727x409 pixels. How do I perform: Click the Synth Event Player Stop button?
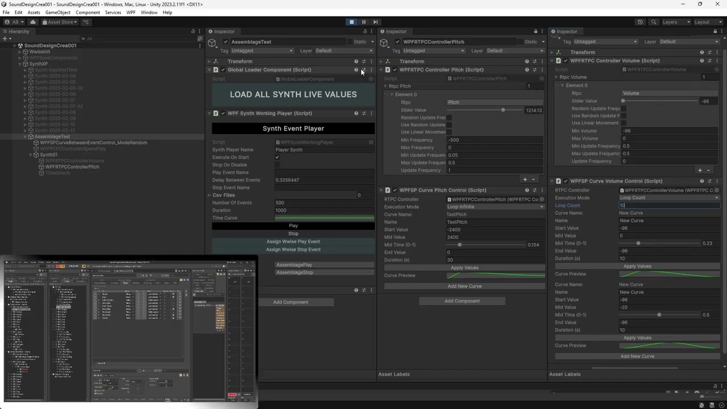293,233
